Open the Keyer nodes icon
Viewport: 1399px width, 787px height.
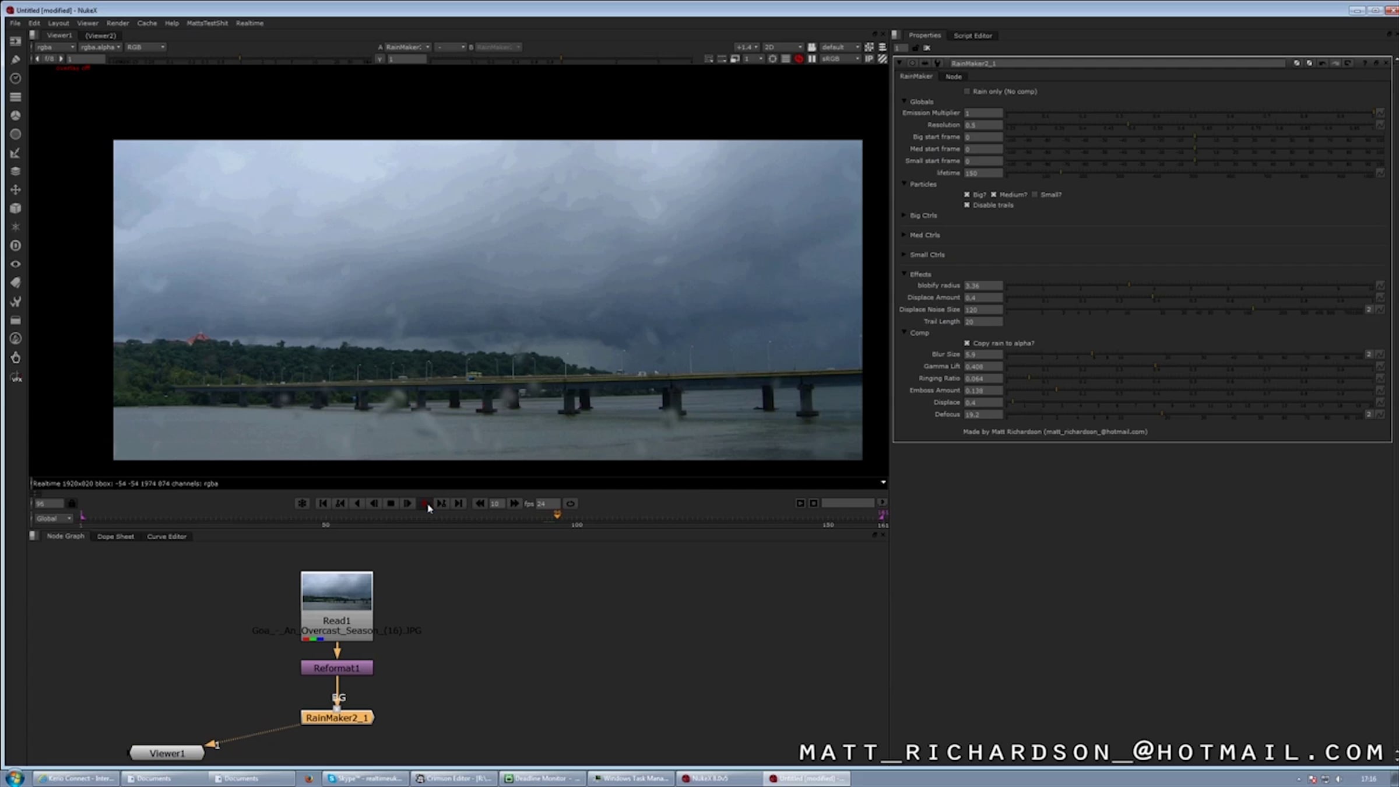click(x=16, y=153)
